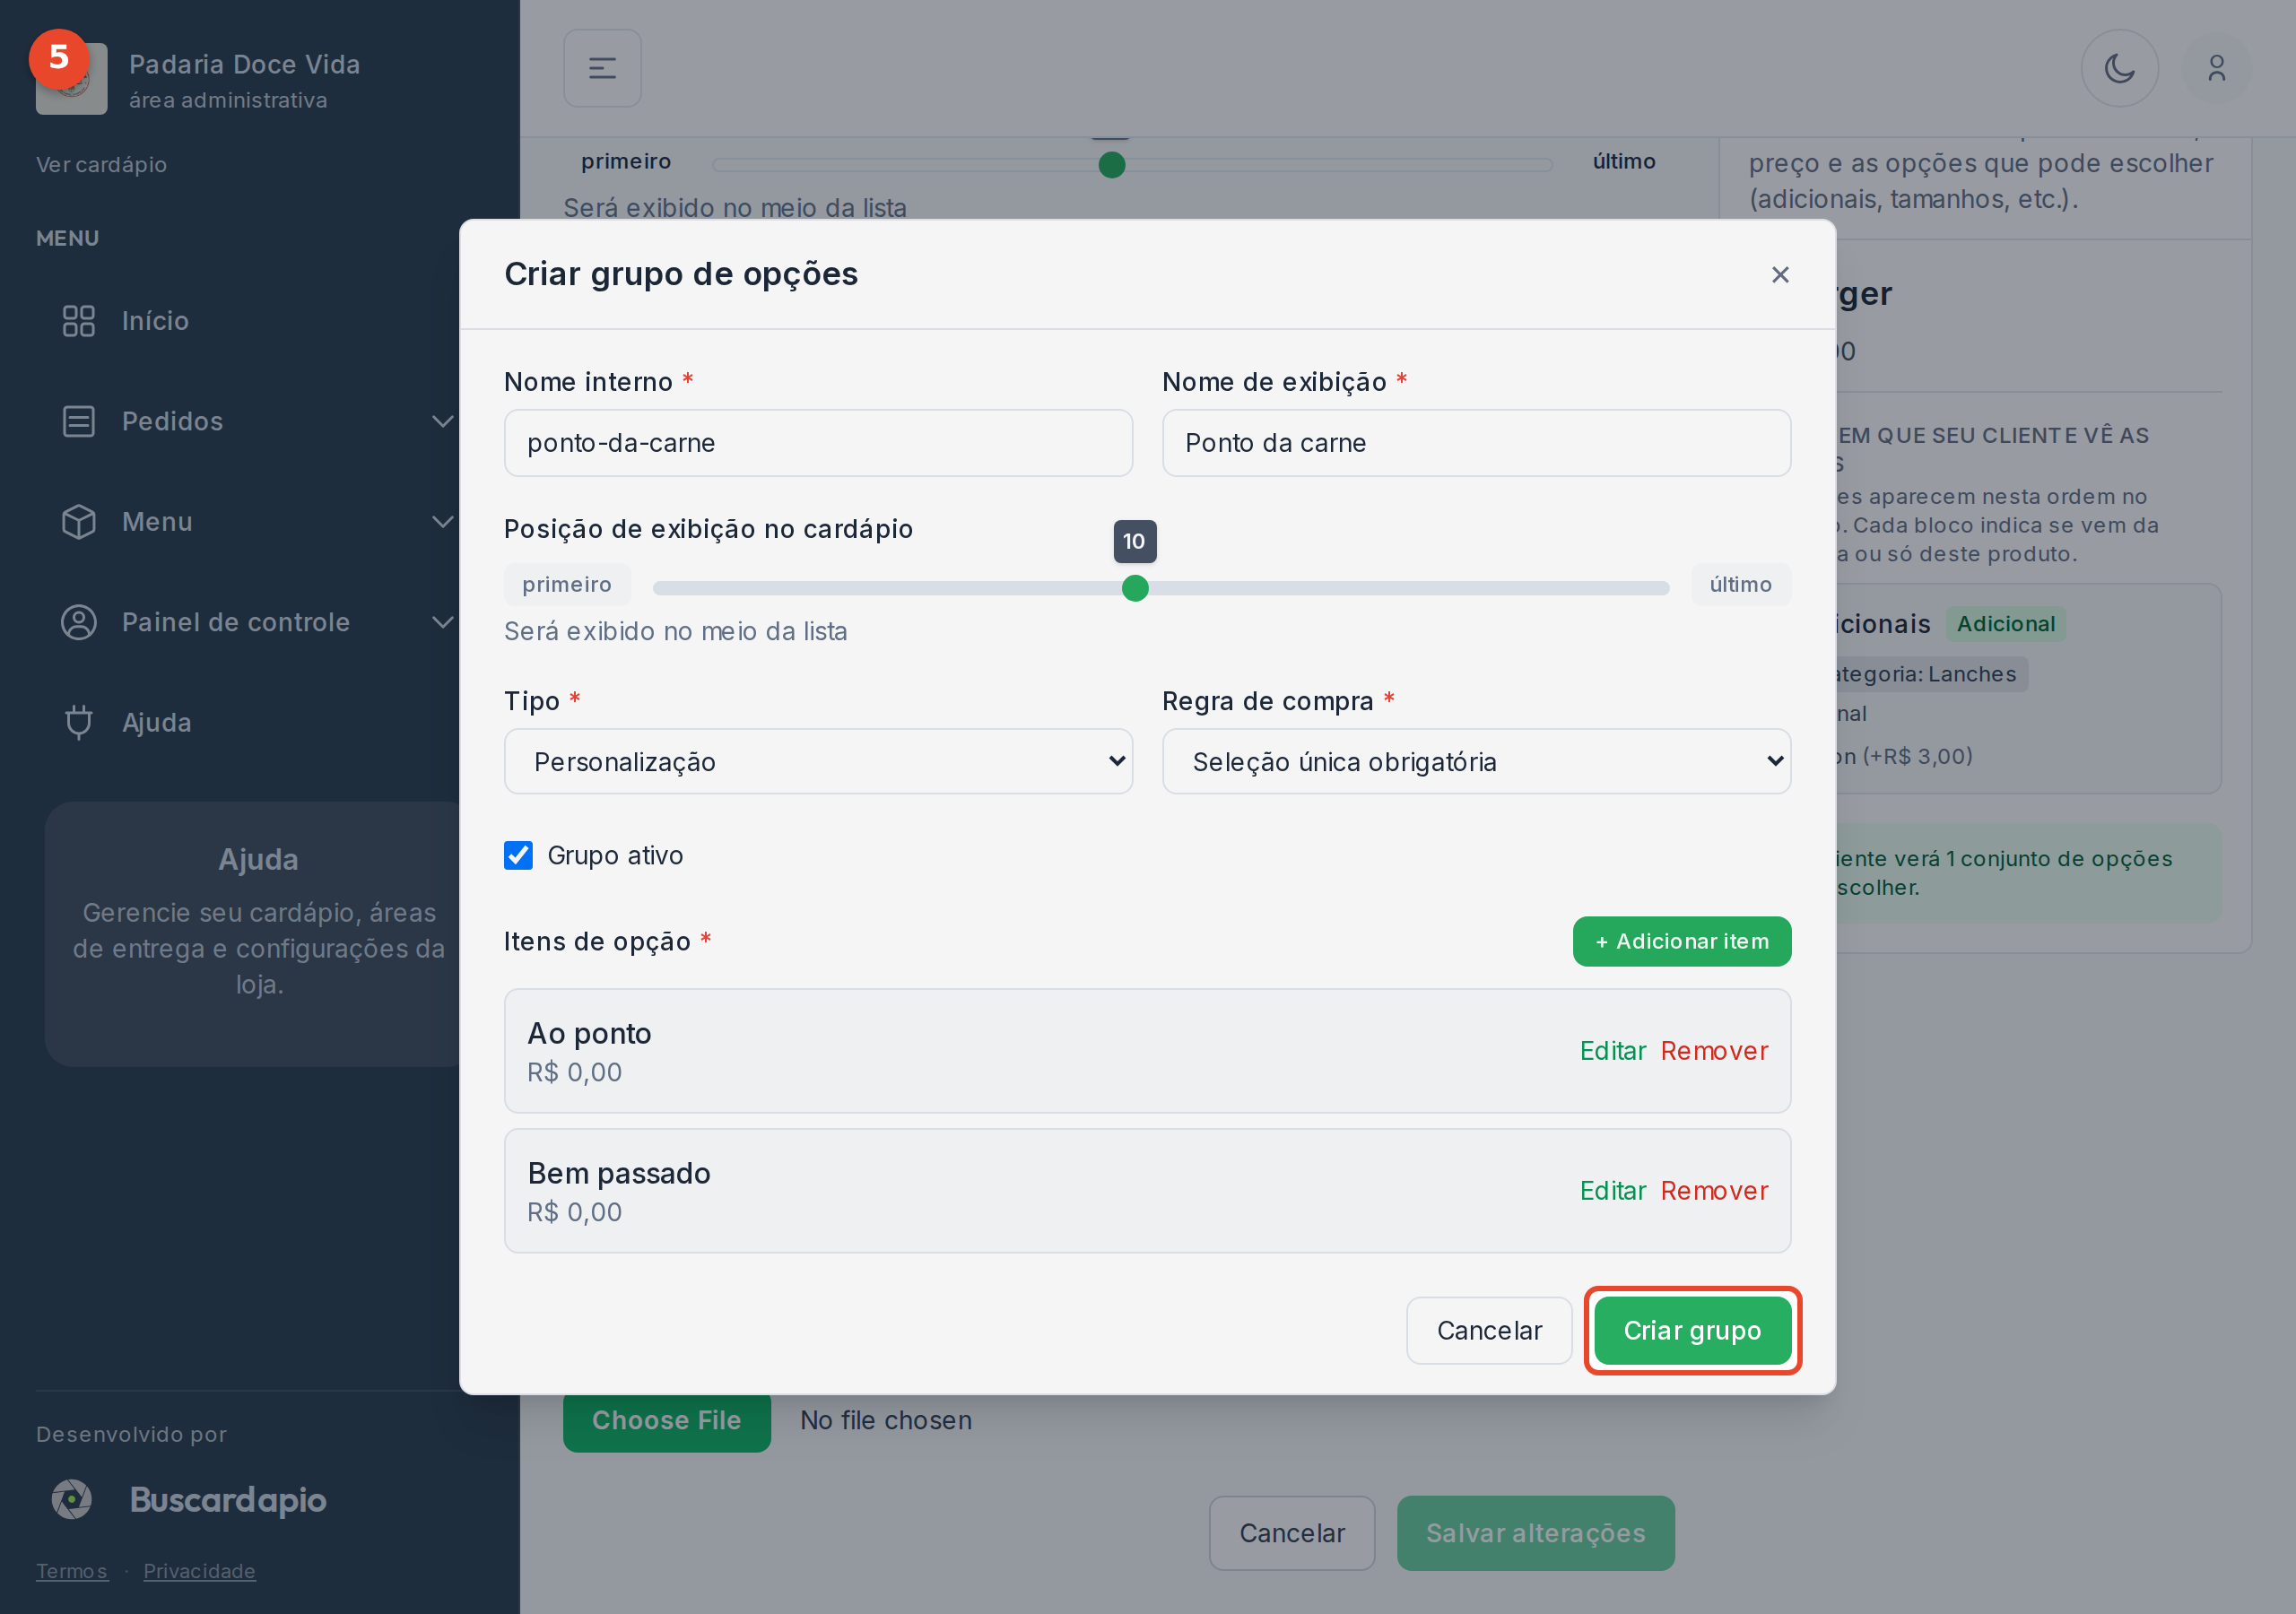Image resolution: width=2296 pixels, height=1614 pixels.
Task: Open the Privacidade link
Action: coord(199,1571)
